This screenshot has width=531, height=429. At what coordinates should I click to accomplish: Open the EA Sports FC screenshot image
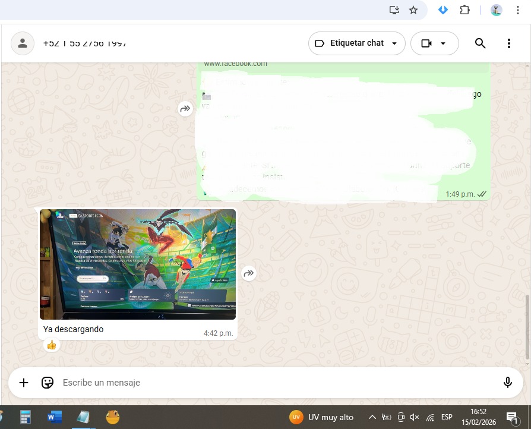pyautogui.click(x=138, y=264)
